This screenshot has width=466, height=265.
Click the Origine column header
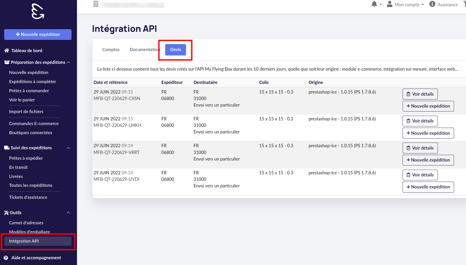click(316, 82)
